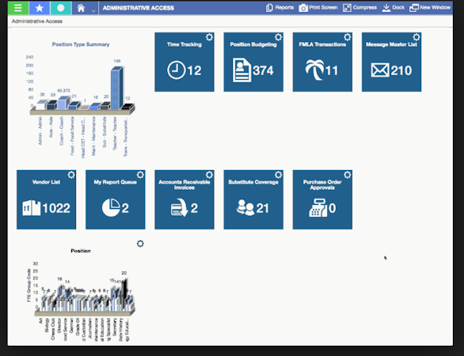Open the Reports toolbar option
Image resolution: width=464 pixels, height=356 pixels.
point(280,8)
